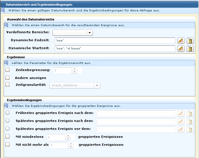
Task: Click the Dynamische Endzeit input field
Action: [x=115, y=41]
